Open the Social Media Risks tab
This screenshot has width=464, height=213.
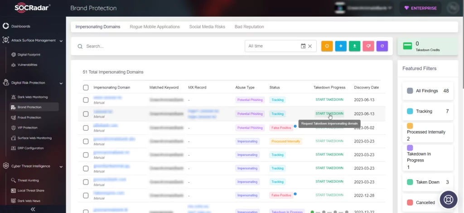click(207, 27)
